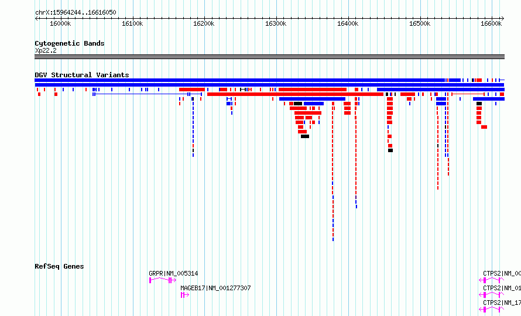Click the long red variant bar spanning 16200k–16450k

[x=295, y=94]
